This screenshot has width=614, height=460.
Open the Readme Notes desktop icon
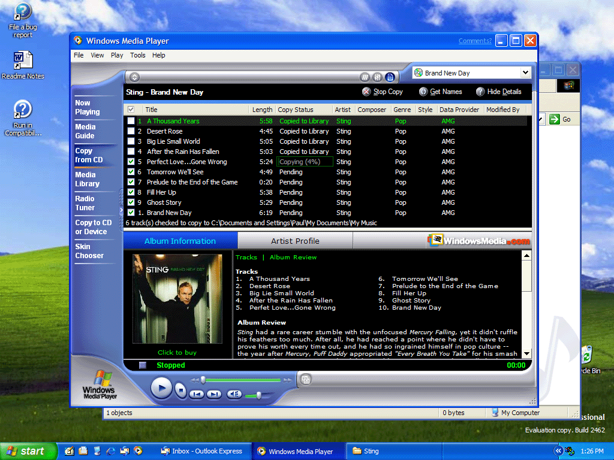tap(23, 65)
